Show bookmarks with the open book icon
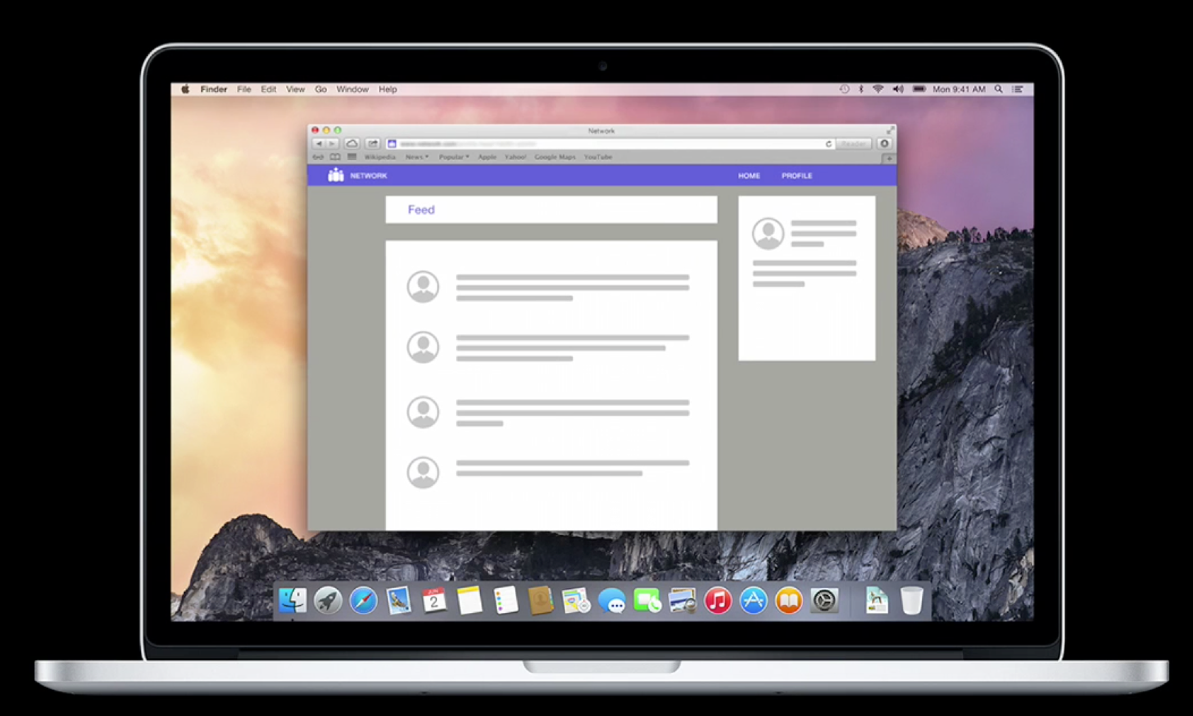The height and width of the screenshot is (716, 1193). (335, 157)
